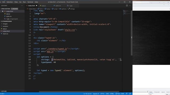Screen dimensions: 170x95
Task: Click script breadcrumb segment
Action: click(56, 9)
